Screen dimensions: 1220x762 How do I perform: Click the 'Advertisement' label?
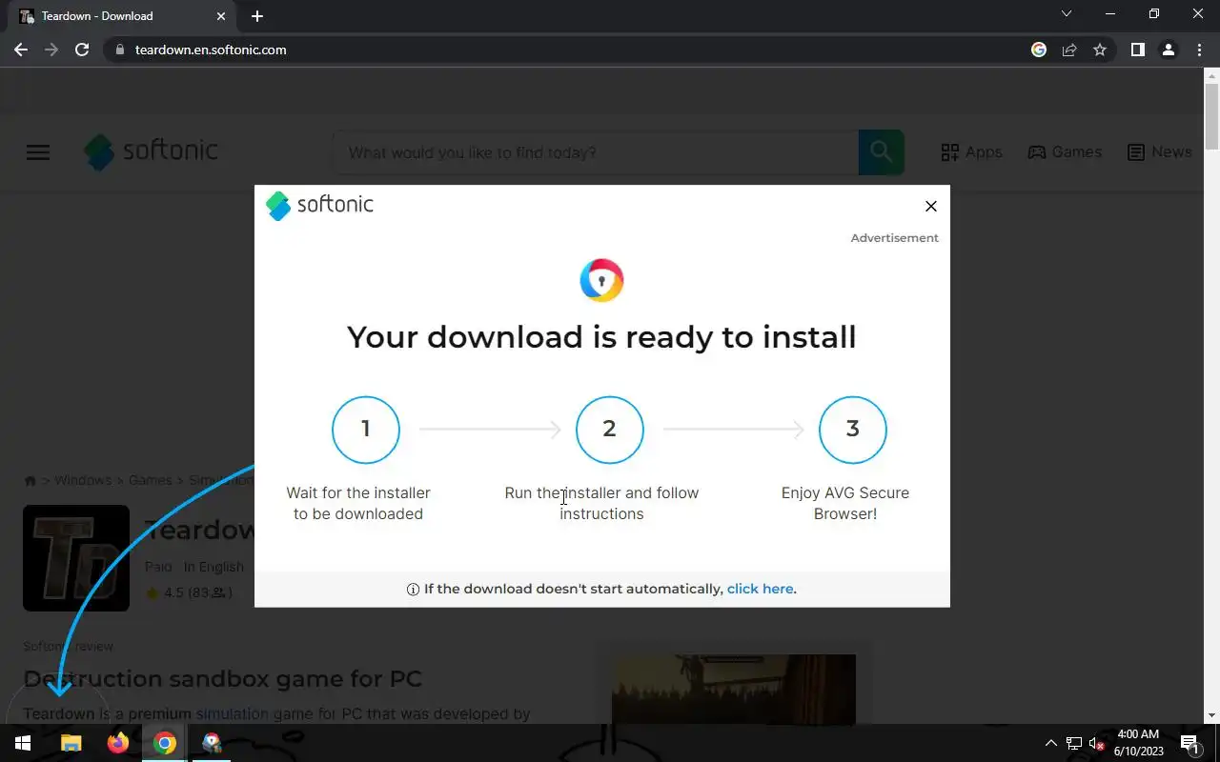click(894, 238)
